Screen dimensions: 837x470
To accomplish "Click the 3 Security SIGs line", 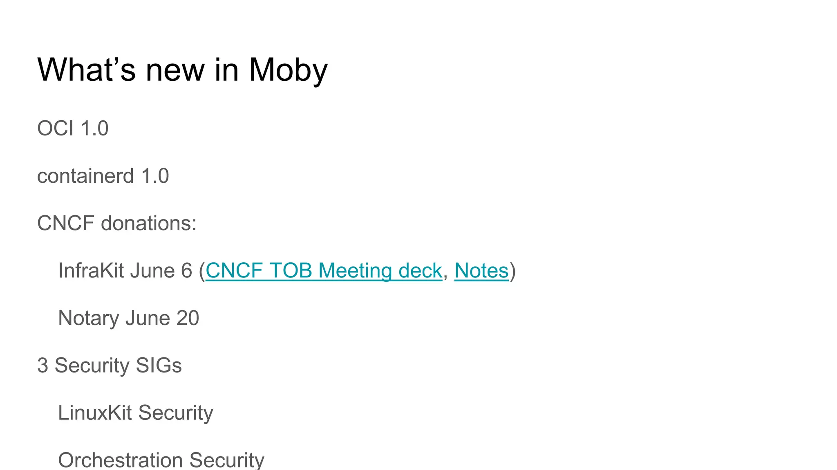I will (110, 366).
